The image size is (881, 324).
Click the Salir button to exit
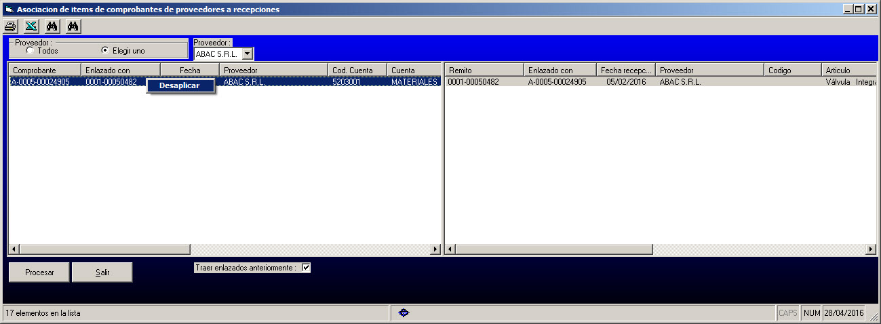click(x=102, y=272)
